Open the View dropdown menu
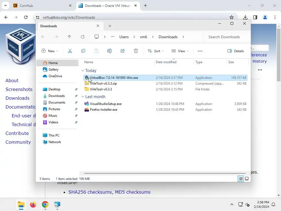This screenshot has height=211, width=281. pyautogui.click(x=180, y=51)
